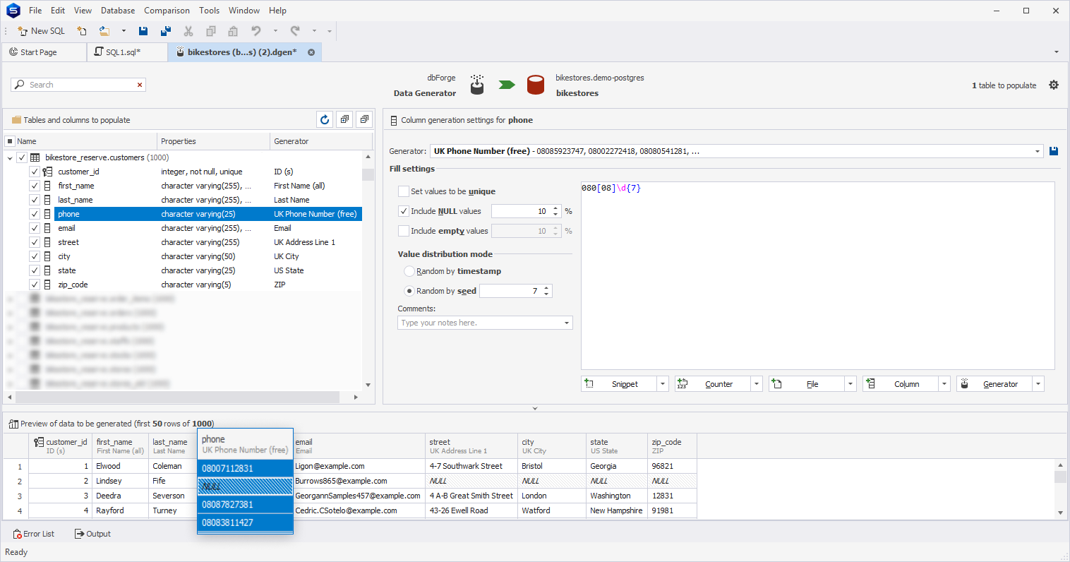Open the Counter button dropdown arrow
This screenshot has width=1070, height=562.
pyautogui.click(x=756, y=384)
